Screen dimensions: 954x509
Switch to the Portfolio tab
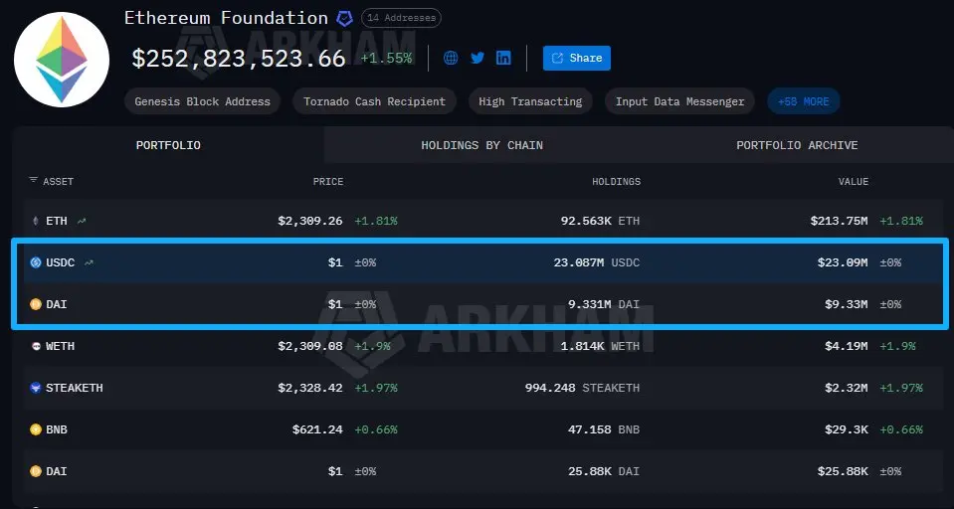168,145
